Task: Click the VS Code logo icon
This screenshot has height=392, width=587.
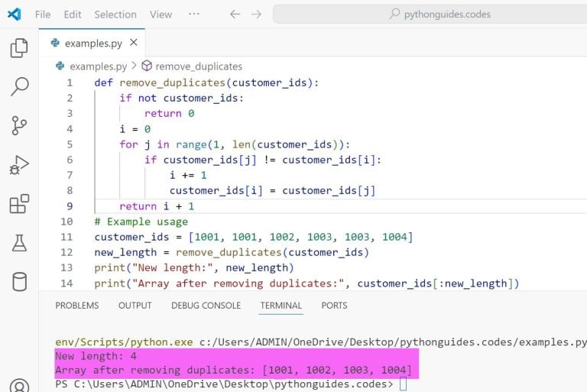Action: tap(15, 15)
